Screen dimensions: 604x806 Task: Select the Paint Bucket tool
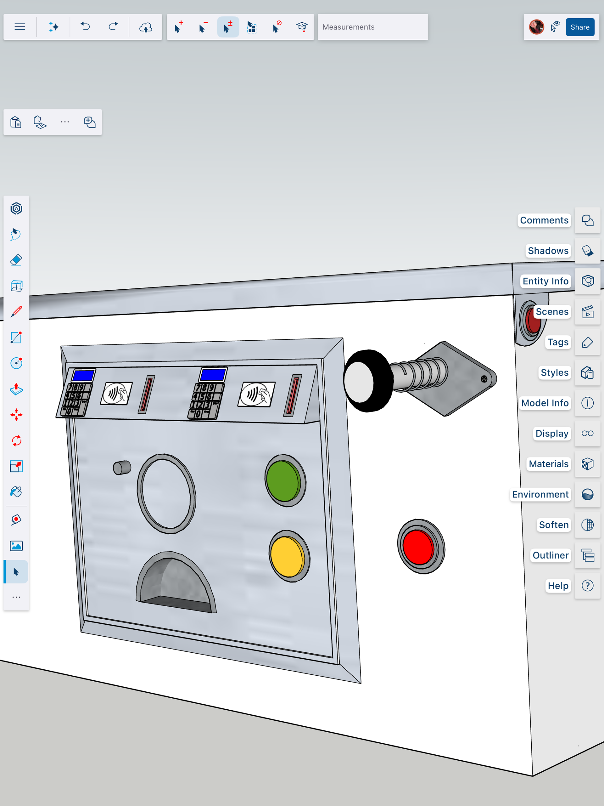[x=16, y=492]
